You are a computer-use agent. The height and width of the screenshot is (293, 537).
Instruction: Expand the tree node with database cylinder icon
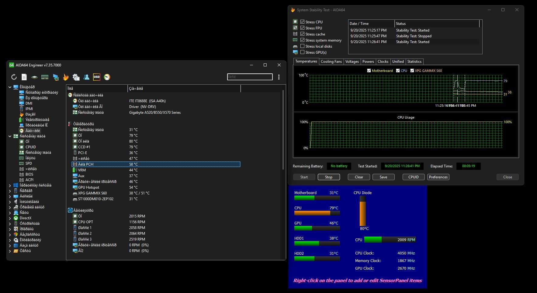click(10, 245)
